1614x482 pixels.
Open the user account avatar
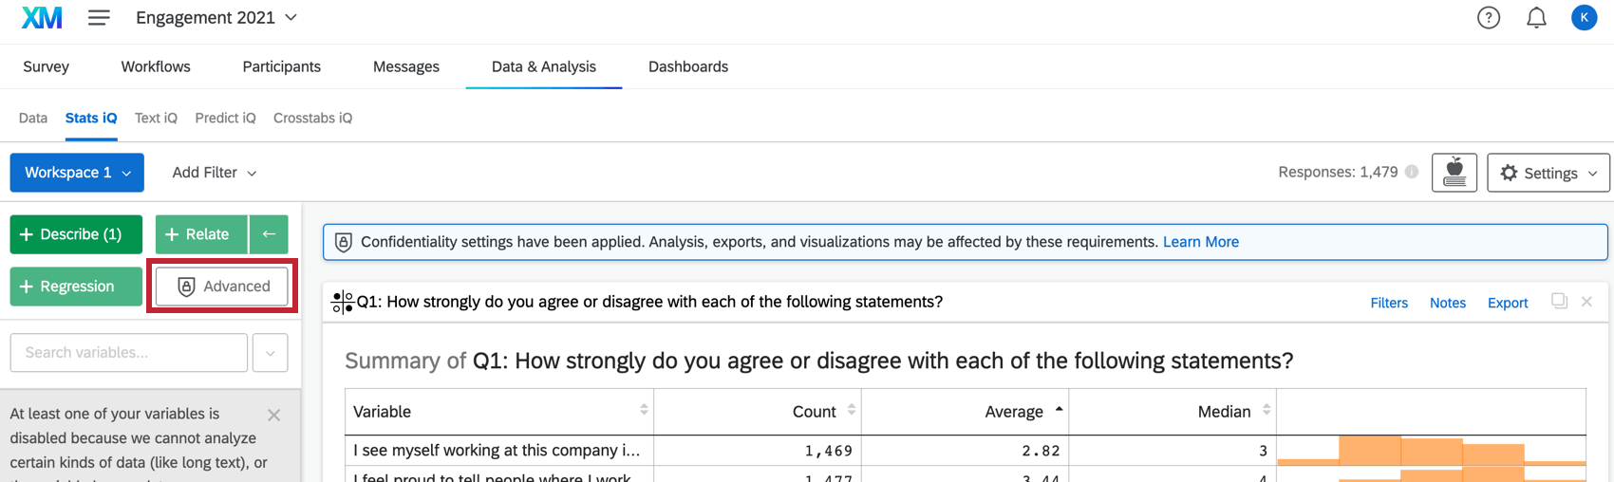1584,18
